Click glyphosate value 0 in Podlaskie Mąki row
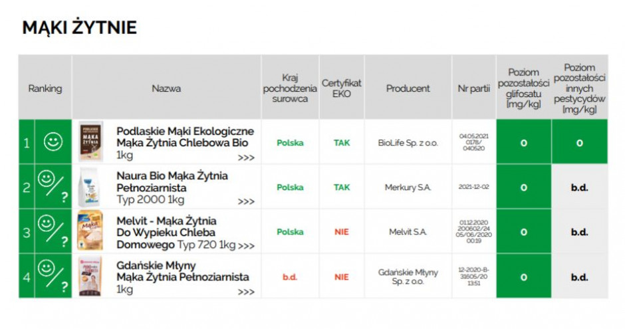The height and width of the screenshot is (329, 625). (x=524, y=143)
